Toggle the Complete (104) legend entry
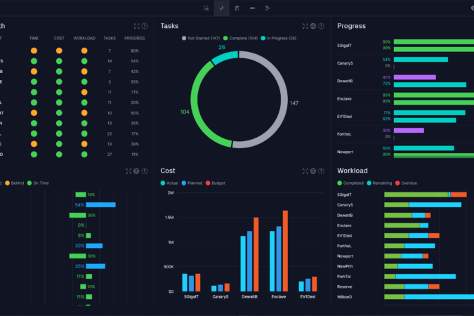Screen dimensions: 474x316 [240, 38]
